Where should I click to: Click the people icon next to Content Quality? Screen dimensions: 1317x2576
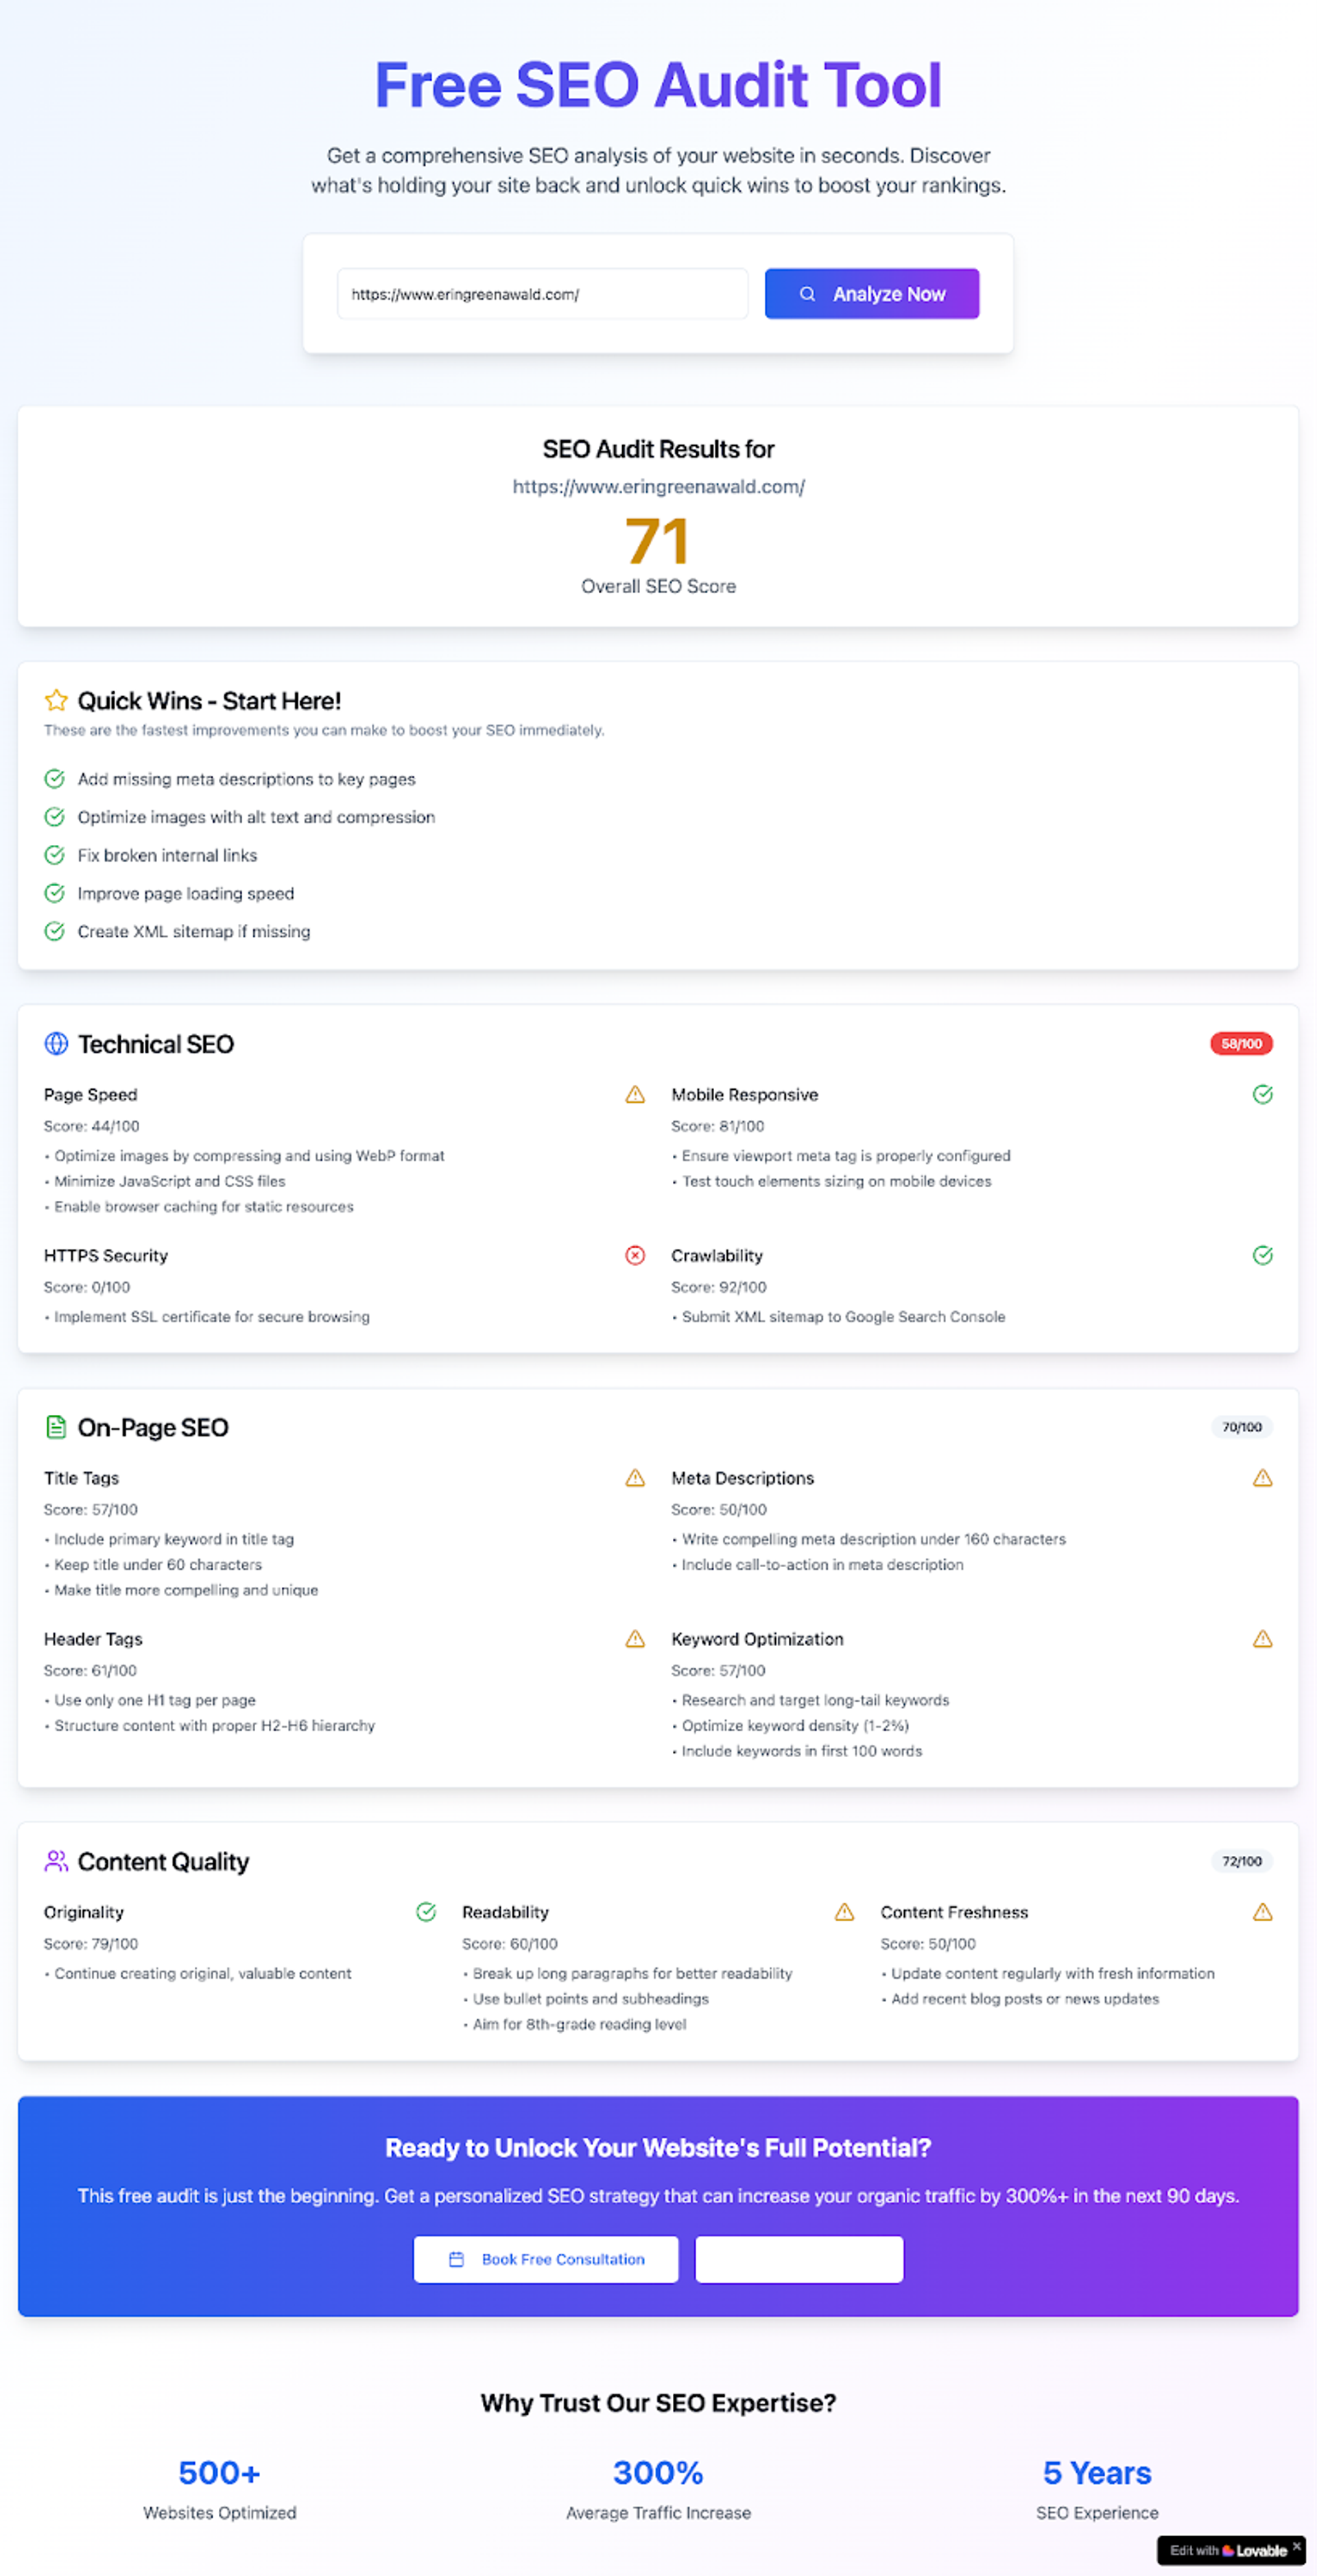click(56, 1861)
